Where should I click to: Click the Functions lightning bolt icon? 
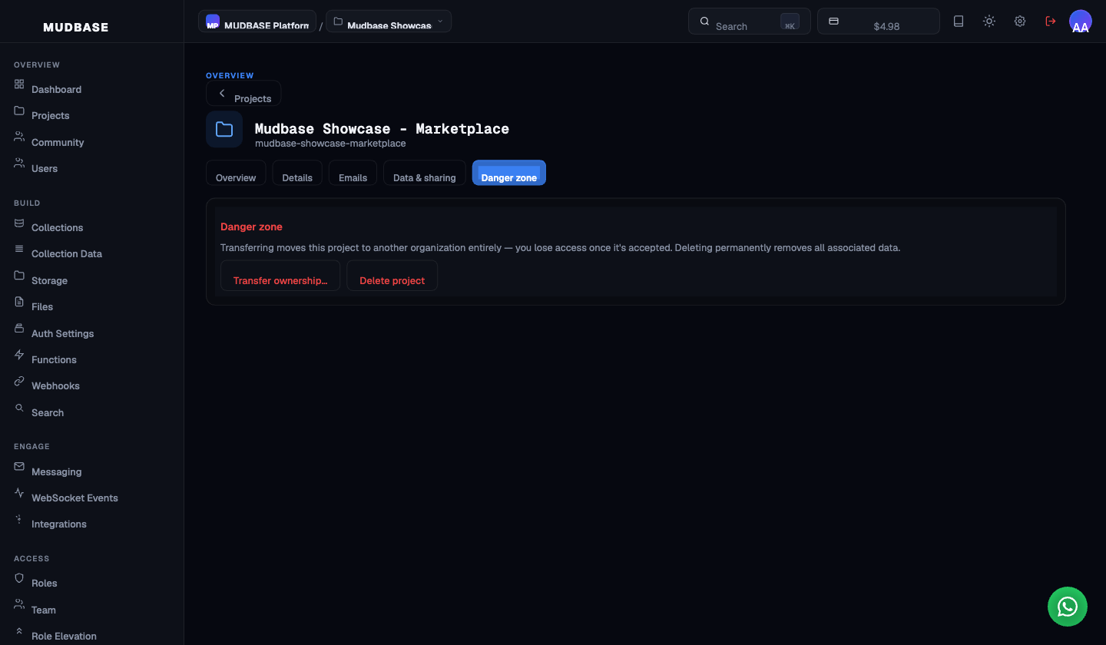coord(19,354)
